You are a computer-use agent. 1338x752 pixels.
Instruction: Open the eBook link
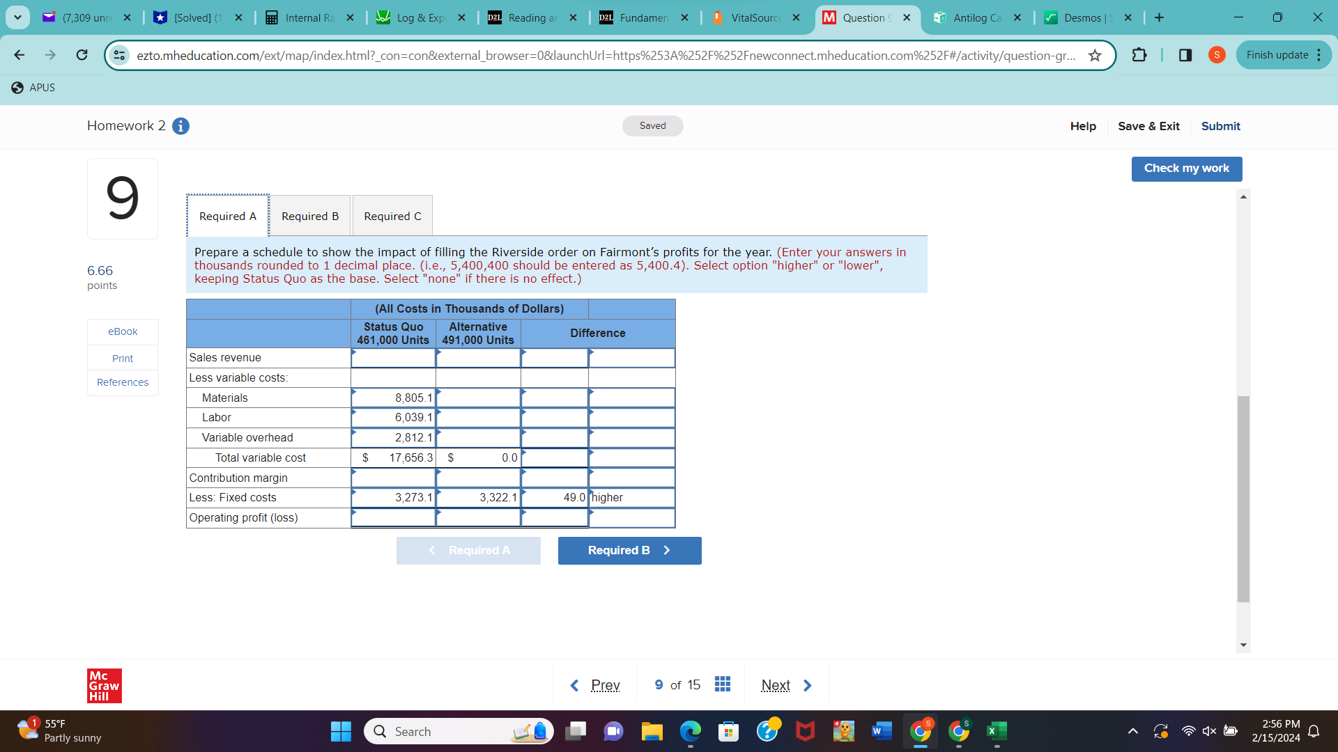click(x=123, y=331)
